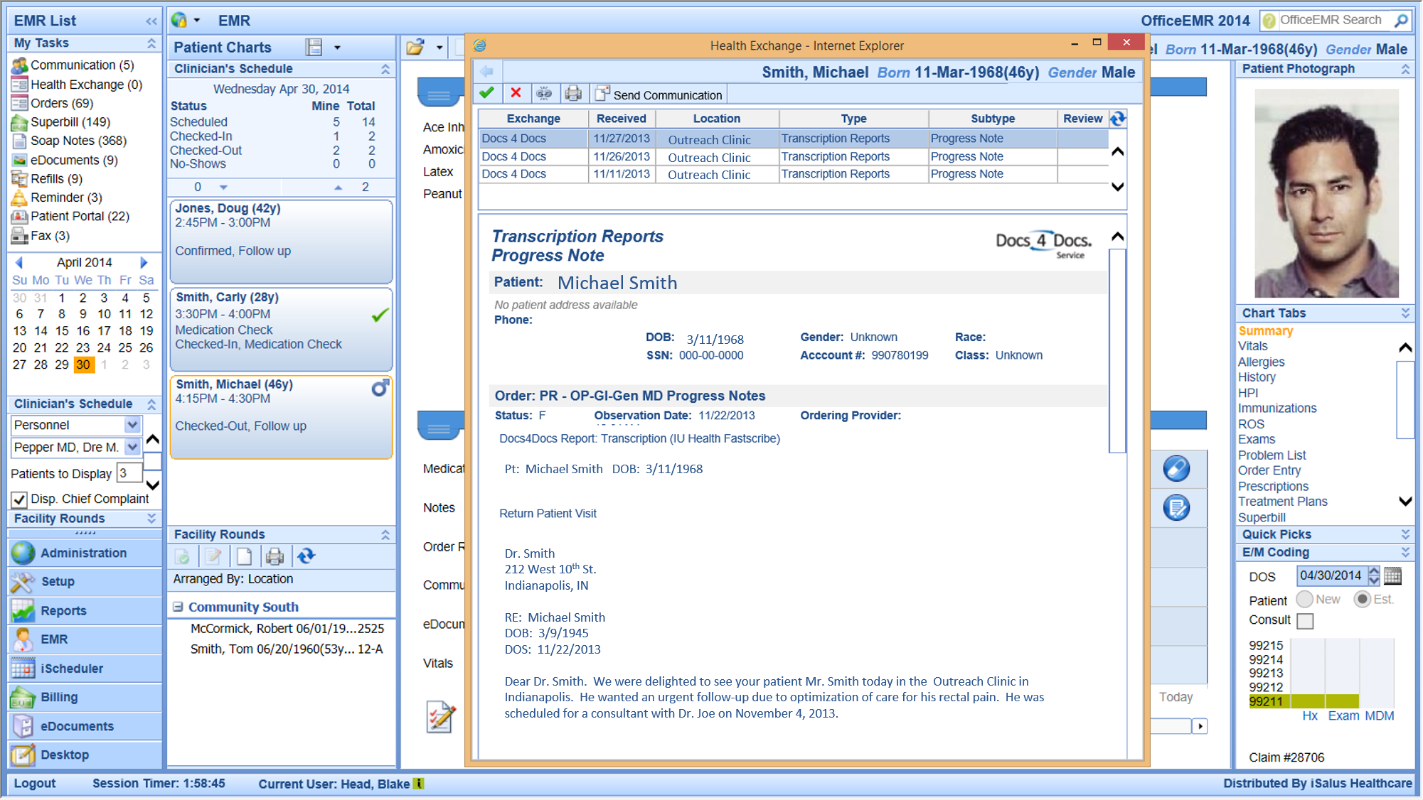Click Patient Charts list view icon
1423x800 pixels.
tap(314, 48)
